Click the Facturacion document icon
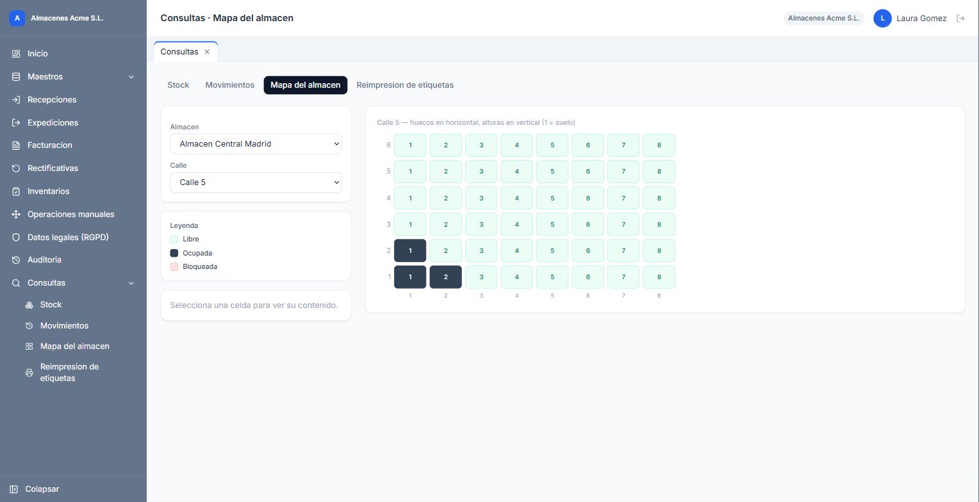This screenshot has width=979, height=502. [16, 145]
